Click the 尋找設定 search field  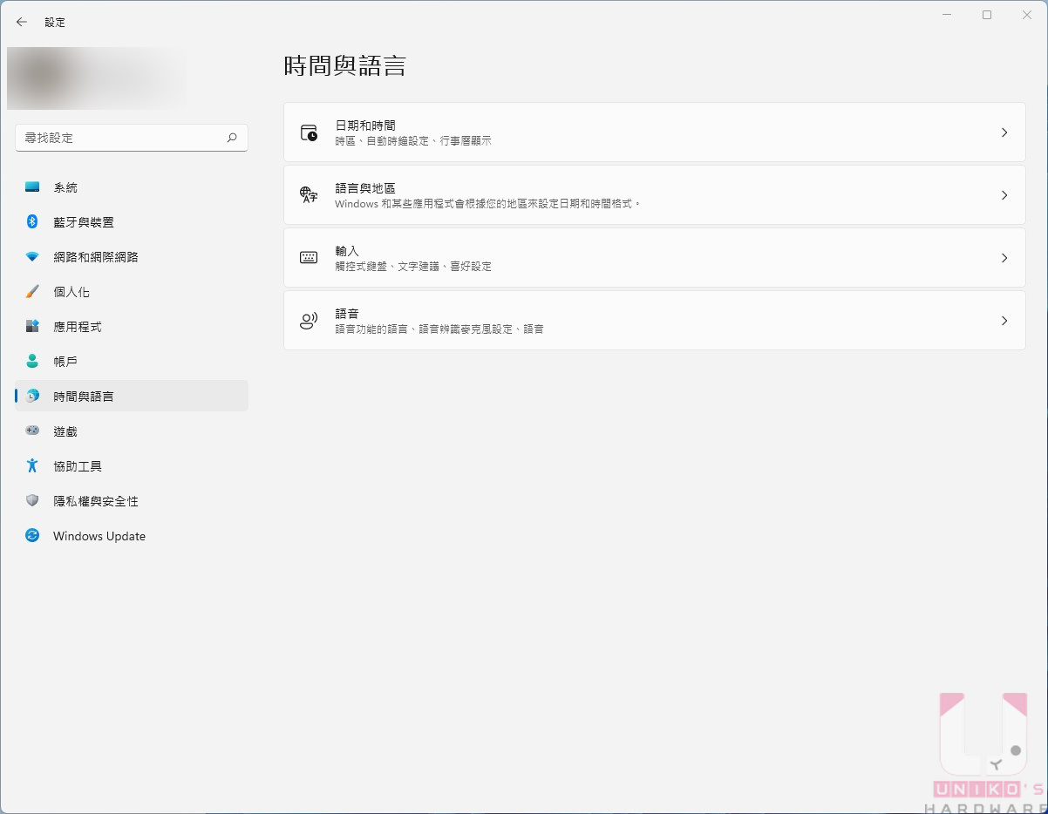[132, 138]
